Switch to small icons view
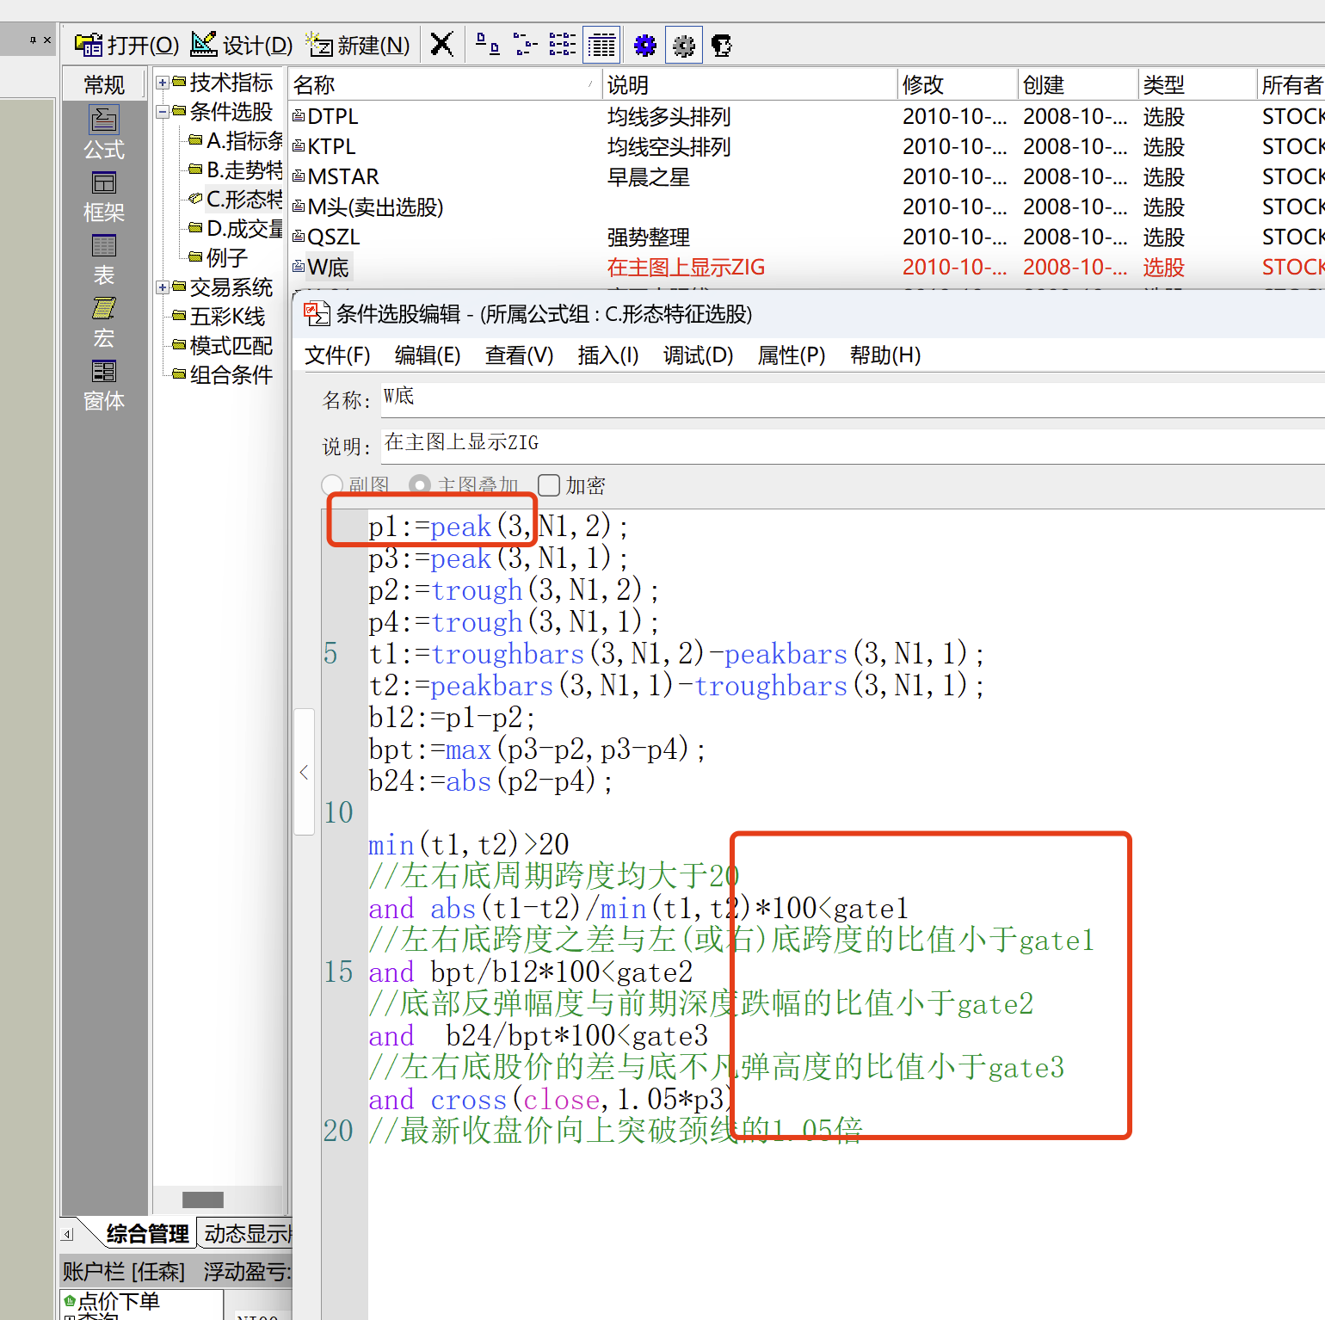Screen dimensions: 1325x1320 point(525,44)
